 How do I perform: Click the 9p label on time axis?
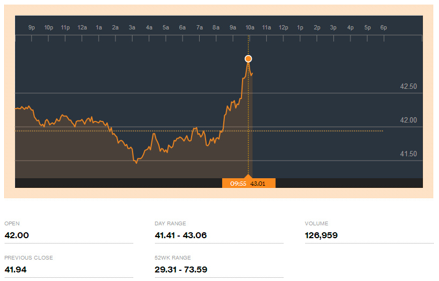[x=32, y=27]
